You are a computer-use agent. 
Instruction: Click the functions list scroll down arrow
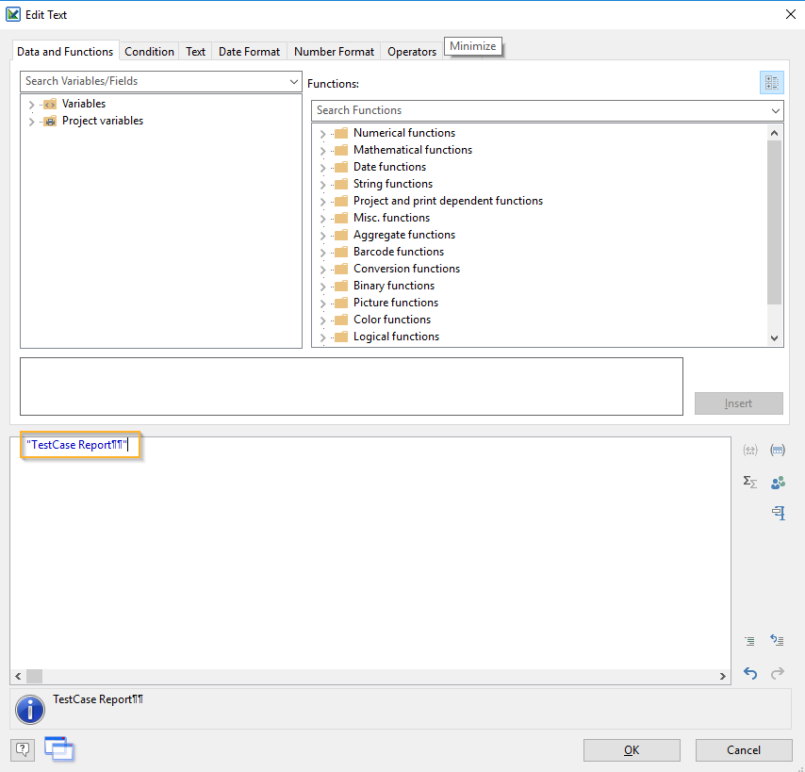774,338
